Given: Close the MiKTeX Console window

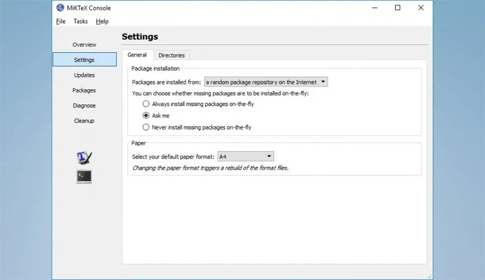Looking at the screenshot, I should tap(421, 8).
